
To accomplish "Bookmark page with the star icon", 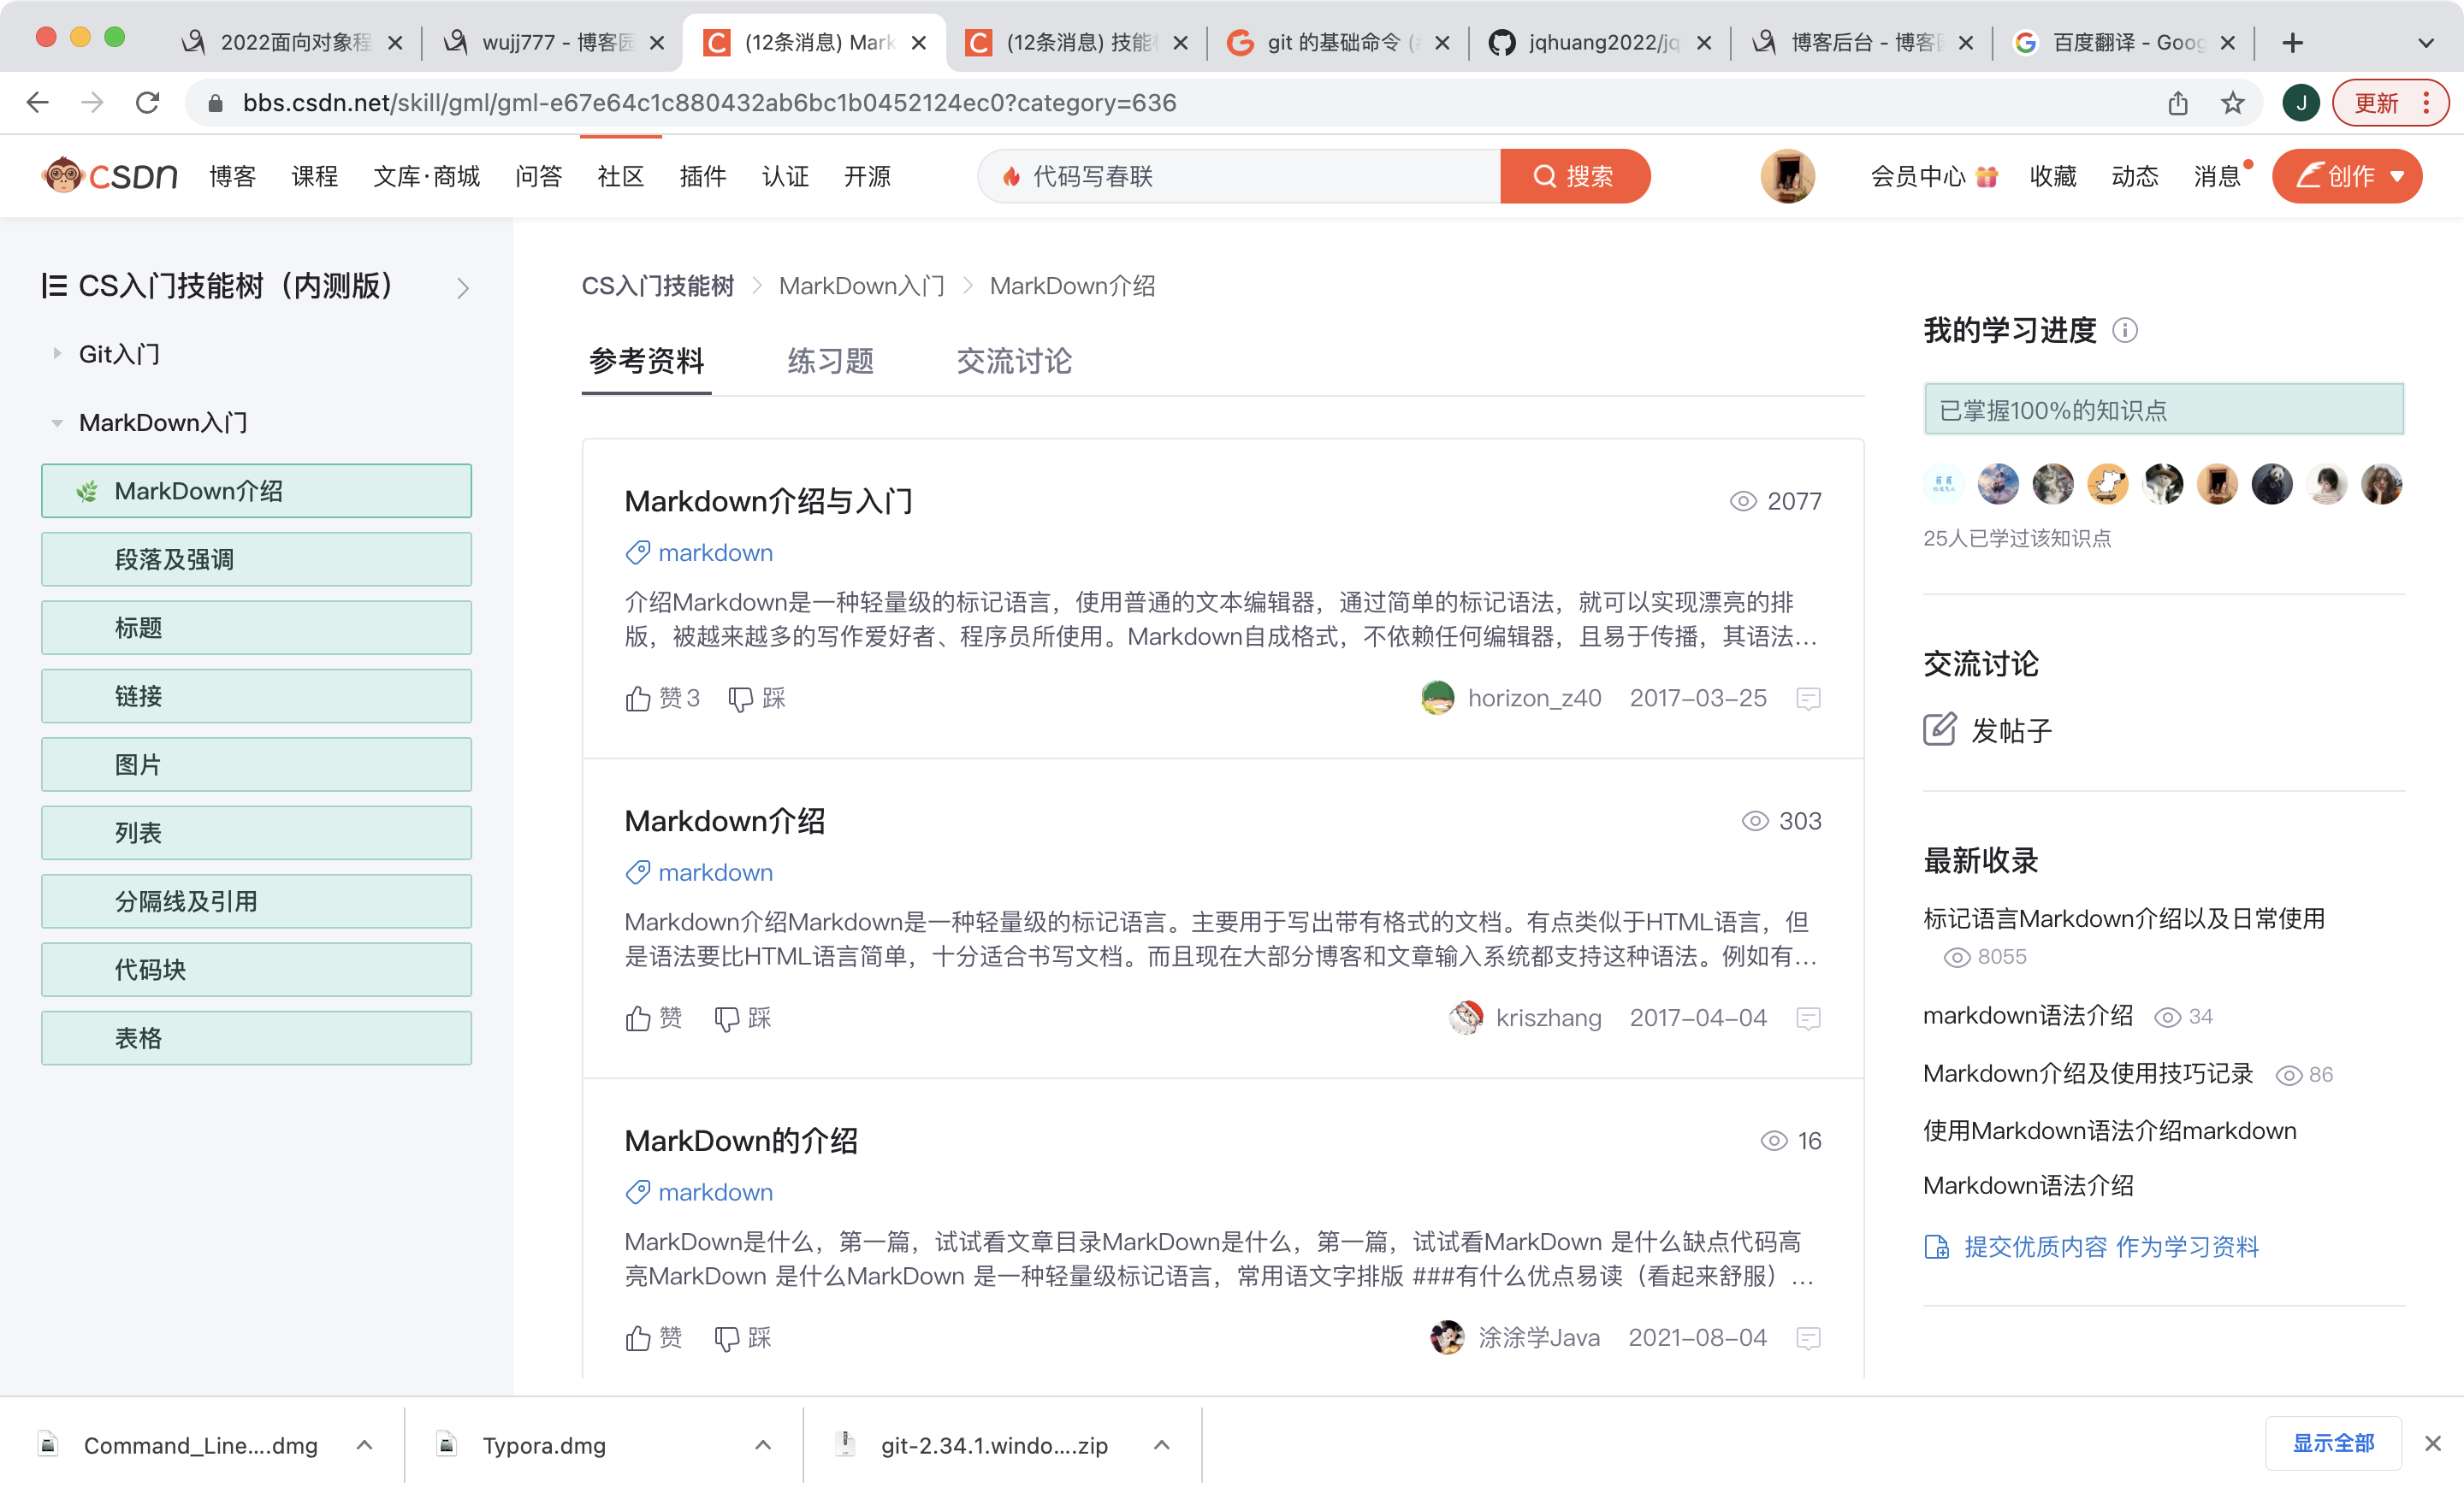I will (2232, 103).
